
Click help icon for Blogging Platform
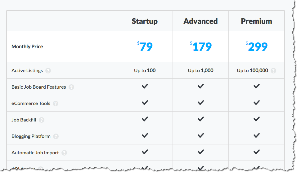pyautogui.click(x=56, y=136)
